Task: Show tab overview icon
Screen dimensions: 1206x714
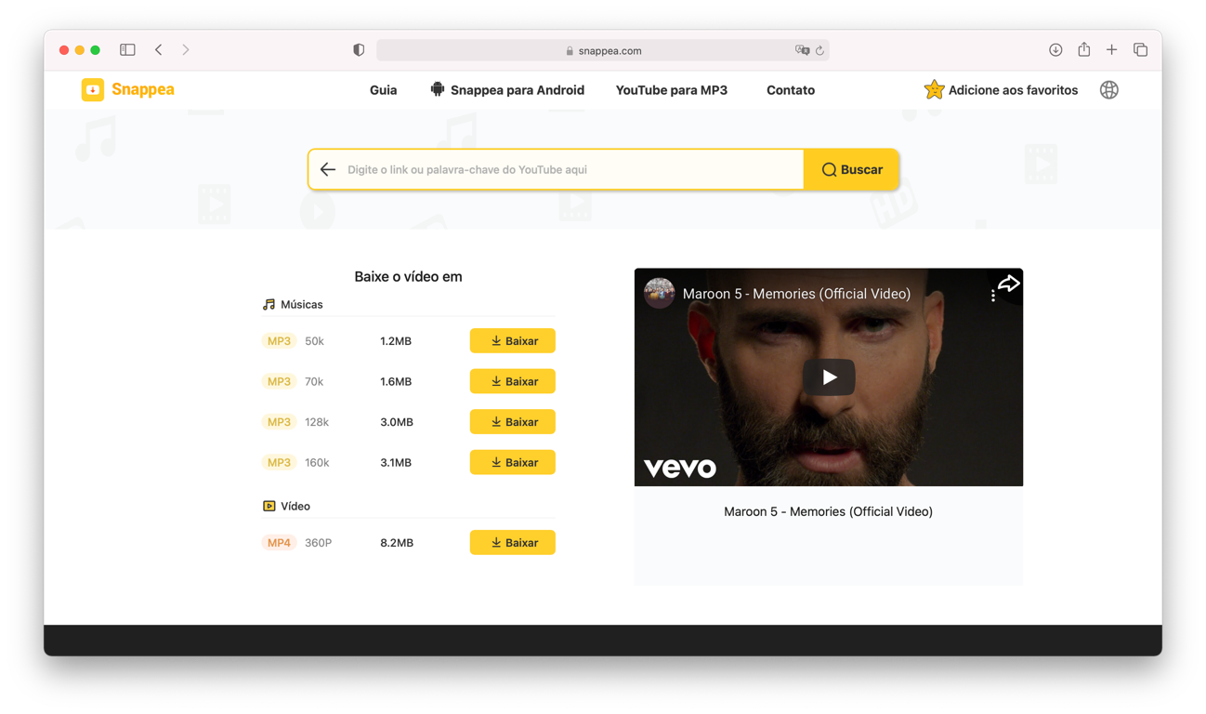Action: 1140,50
